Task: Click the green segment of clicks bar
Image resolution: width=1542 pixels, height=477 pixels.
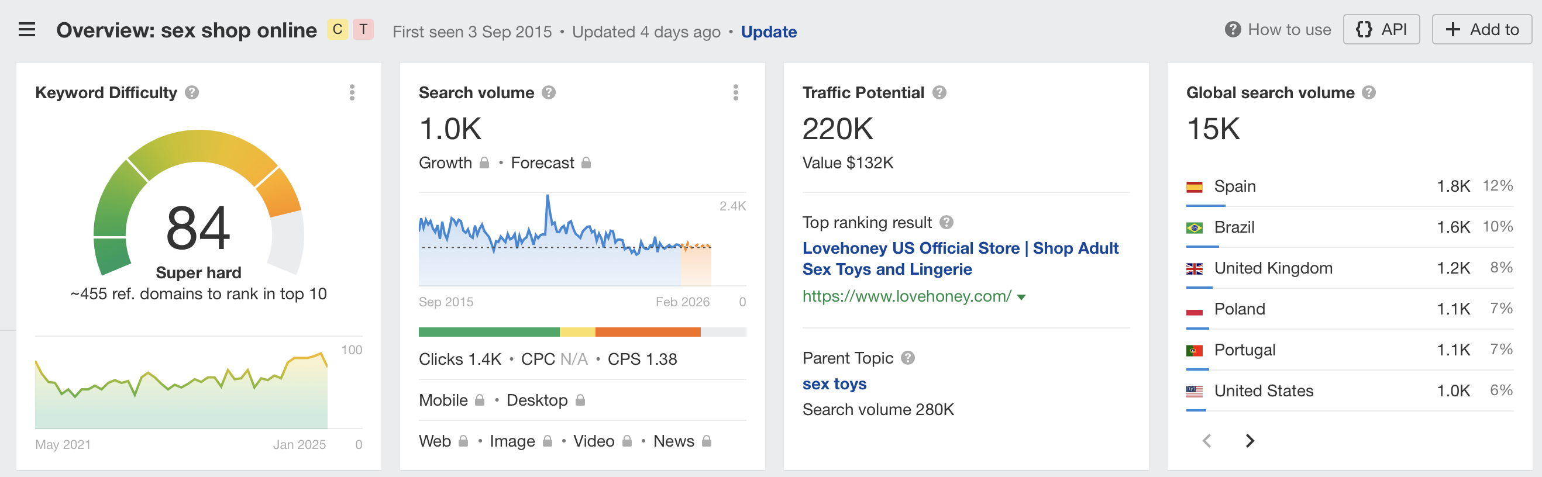Action: (x=488, y=332)
